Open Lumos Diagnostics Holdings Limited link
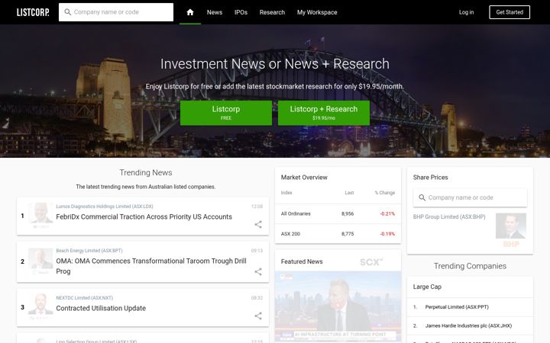This screenshot has height=343, width=550. click(x=105, y=207)
